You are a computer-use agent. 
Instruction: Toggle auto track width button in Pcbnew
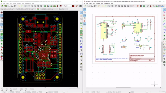[x=38, y=9]
